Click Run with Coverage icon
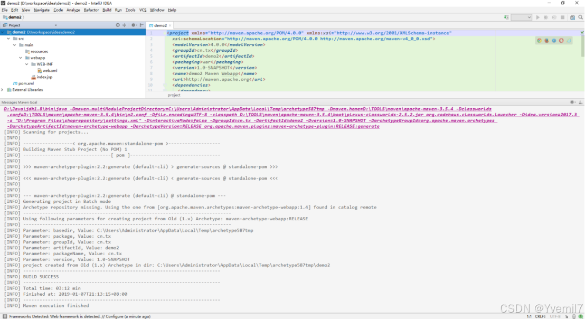This screenshot has height=319, width=585. click(x=554, y=17)
